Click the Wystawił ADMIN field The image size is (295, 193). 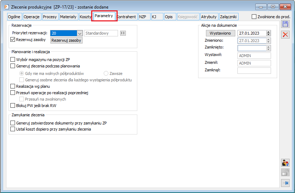(254, 56)
